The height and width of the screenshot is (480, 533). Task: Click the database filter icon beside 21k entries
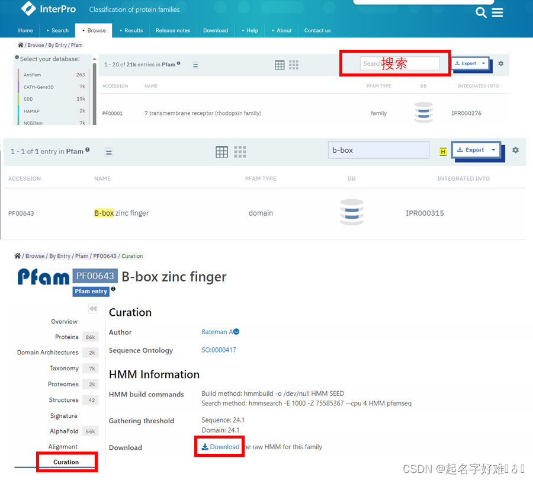tap(195, 65)
